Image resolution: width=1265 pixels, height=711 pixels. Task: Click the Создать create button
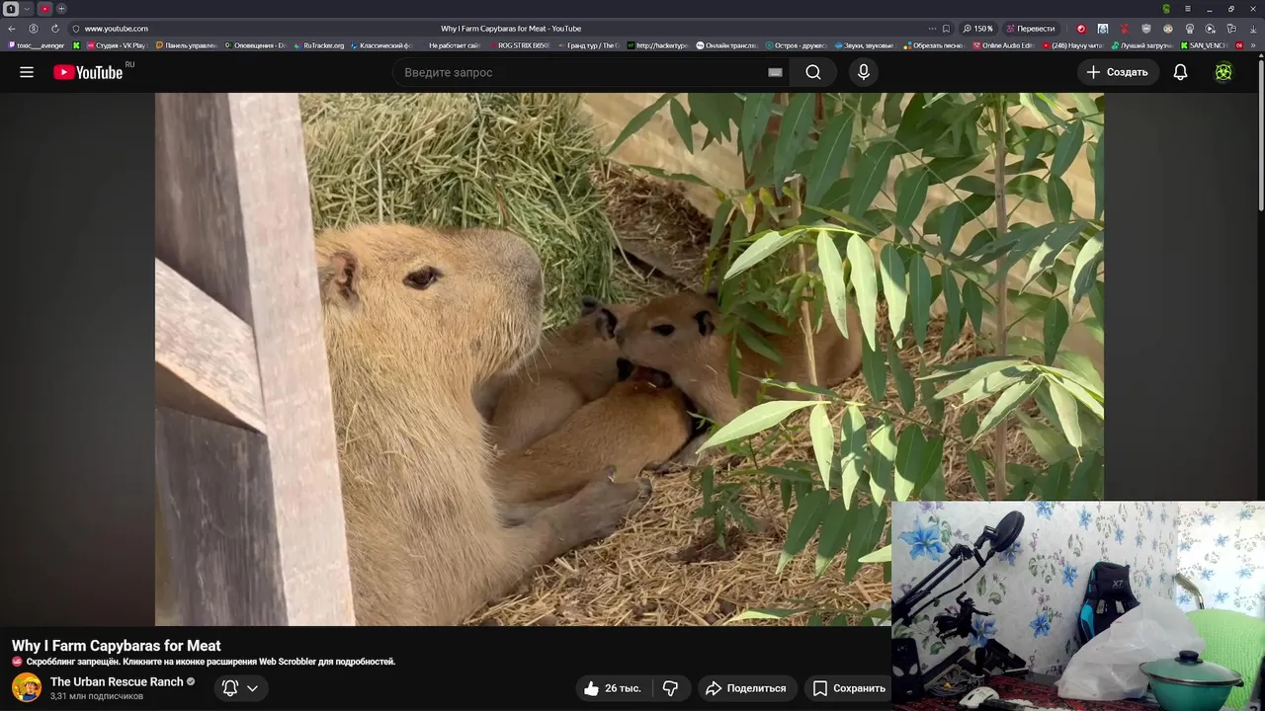(1118, 72)
